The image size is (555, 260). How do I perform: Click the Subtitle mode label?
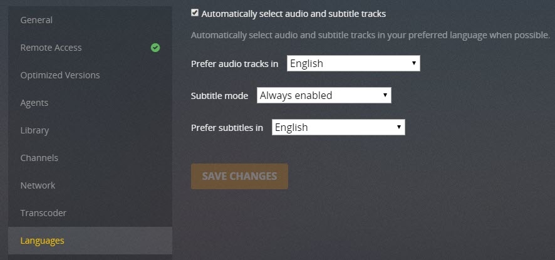(219, 96)
